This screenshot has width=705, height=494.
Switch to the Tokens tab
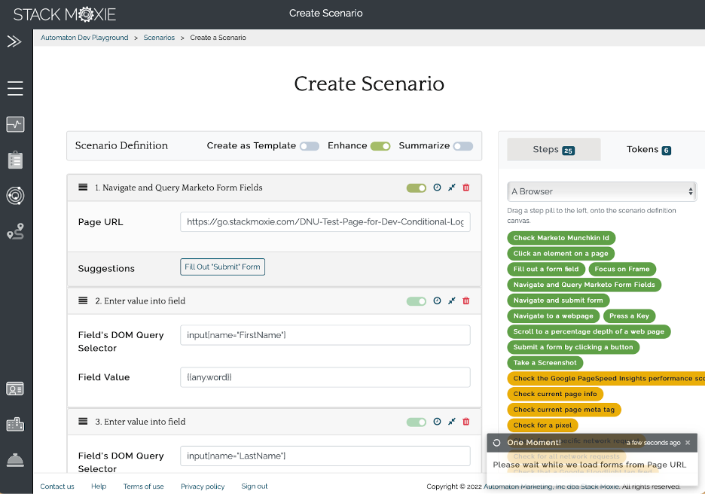pos(649,149)
